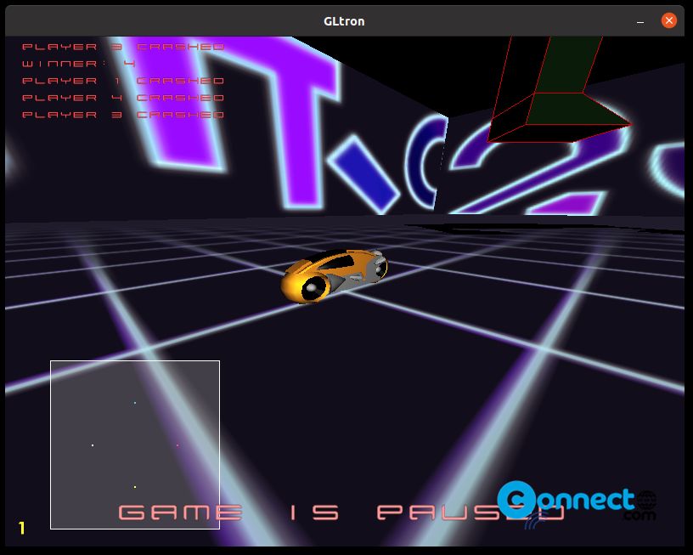The image size is (693, 555).
Task: Minimize the GLtron window
Action: (x=640, y=21)
